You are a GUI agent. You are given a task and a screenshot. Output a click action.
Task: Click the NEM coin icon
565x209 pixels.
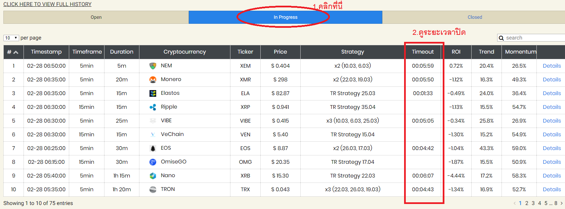[x=153, y=66]
